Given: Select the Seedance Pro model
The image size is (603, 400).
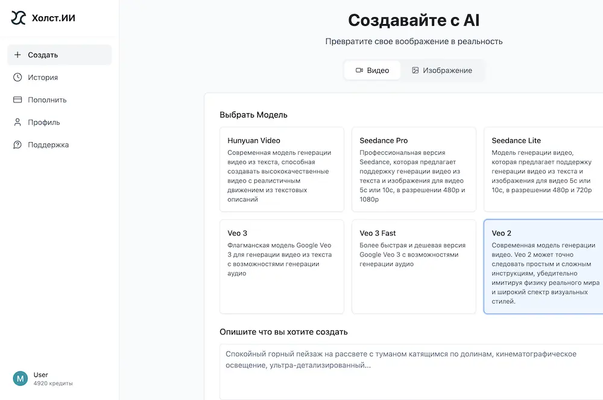Looking at the screenshot, I should coord(414,169).
